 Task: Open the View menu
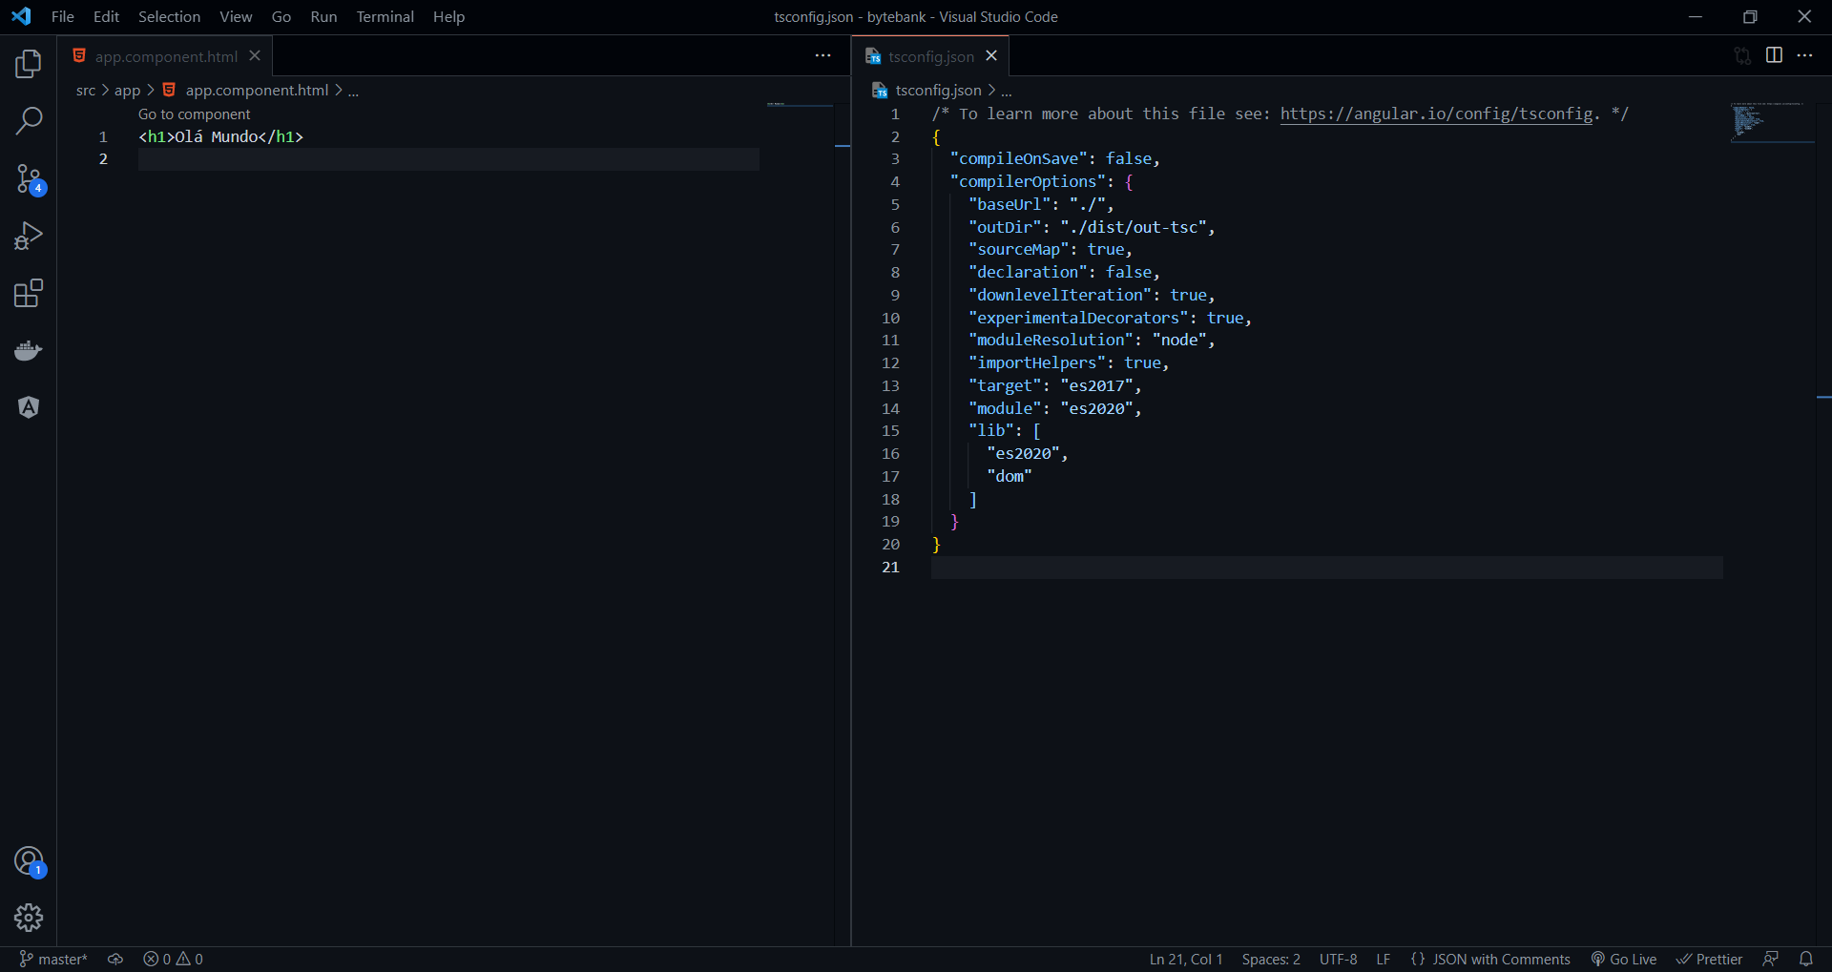point(236,17)
